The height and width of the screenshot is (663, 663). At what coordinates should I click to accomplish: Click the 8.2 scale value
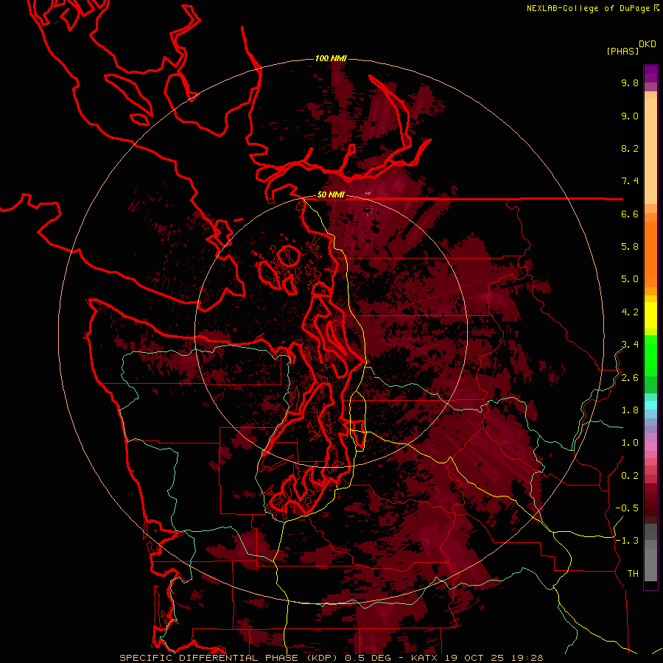(x=630, y=148)
